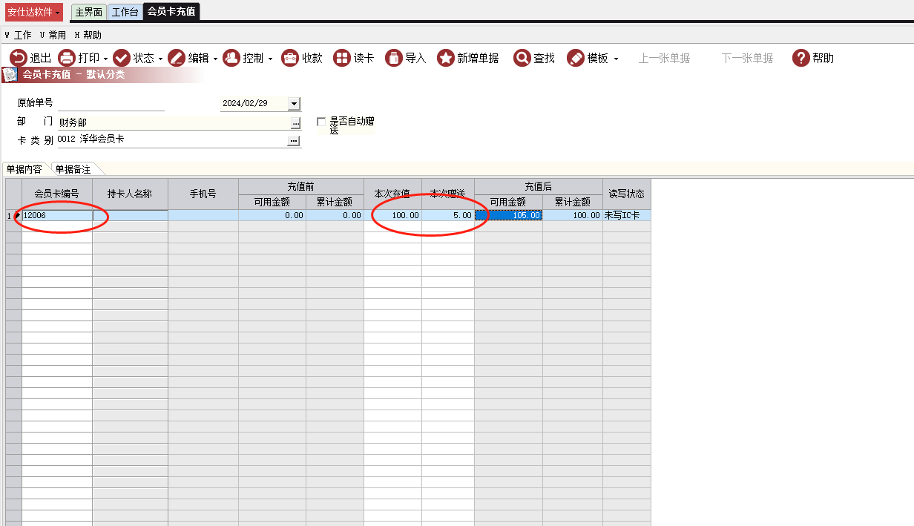The image size is (914, 526).
Task: Click ellipsis button beside 财务部 department
Action: (x=295, y=123)
